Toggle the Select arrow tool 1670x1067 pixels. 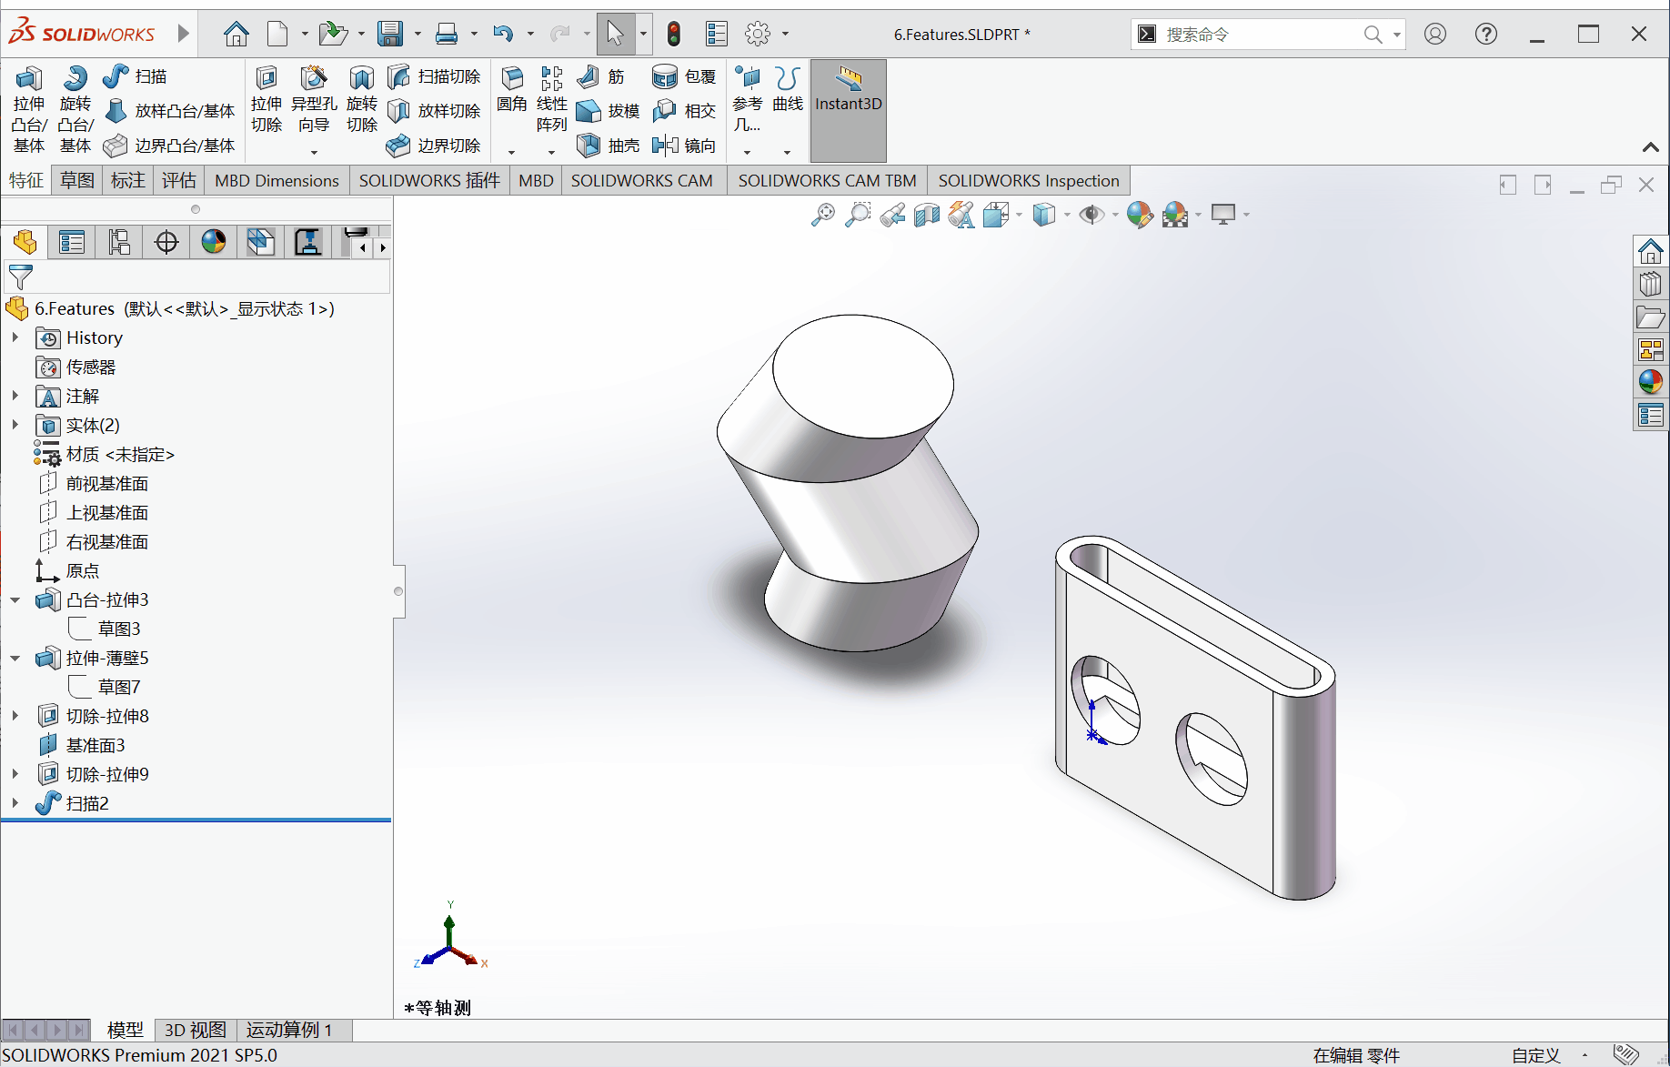pyautogui.click(x=616, y=35)
